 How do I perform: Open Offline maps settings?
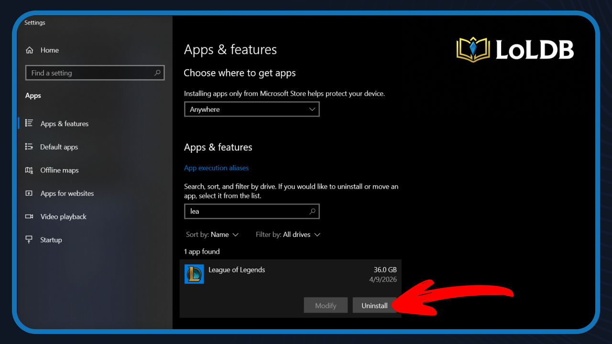[59, 170]
